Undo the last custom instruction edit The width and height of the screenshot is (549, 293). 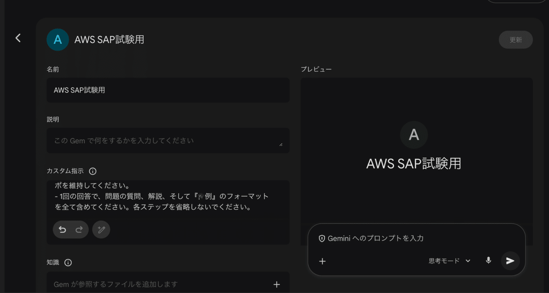click(63, 230)
